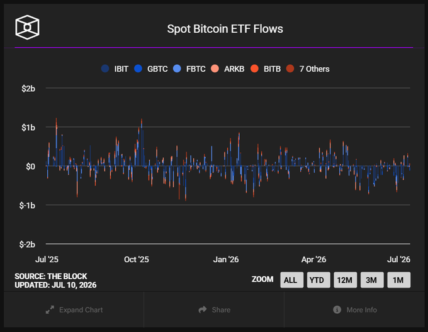Click The Block cube logo

coord(27,27)
